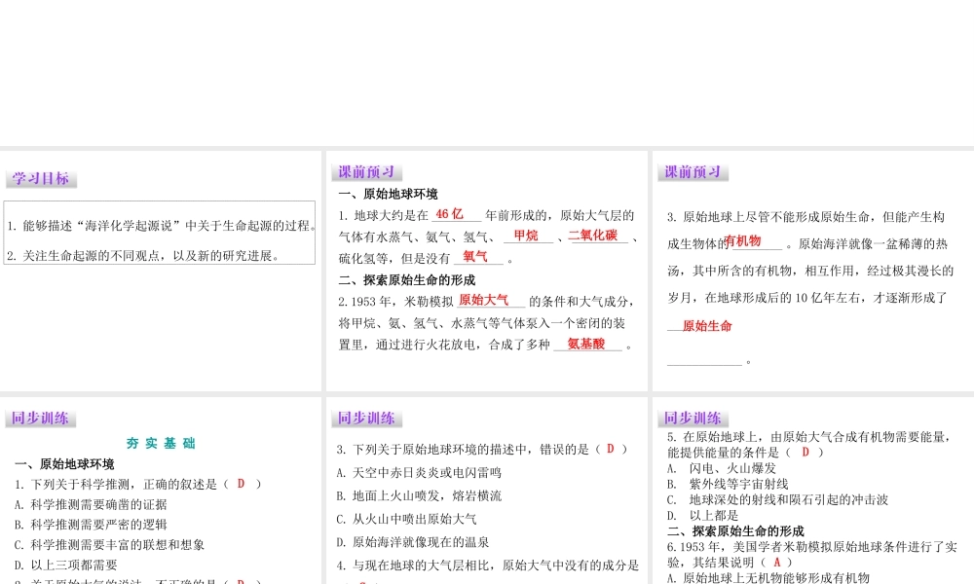974x584 pixels.
Task: Choose option A 科学推测需要确凿的证据
Action: 91,504
